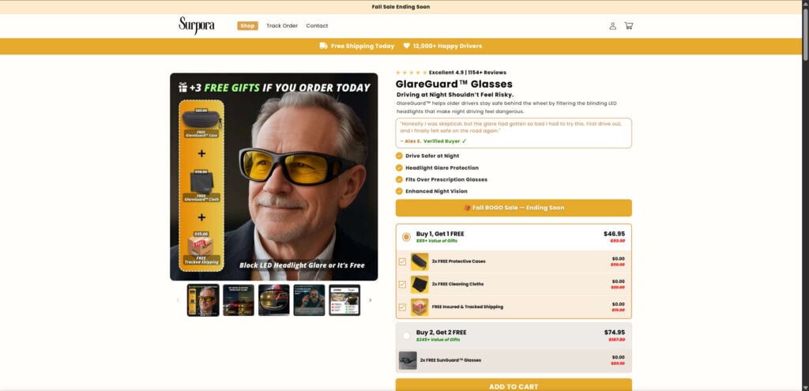
Task: Open the shopping cart icon
Action: coord(628,26)
